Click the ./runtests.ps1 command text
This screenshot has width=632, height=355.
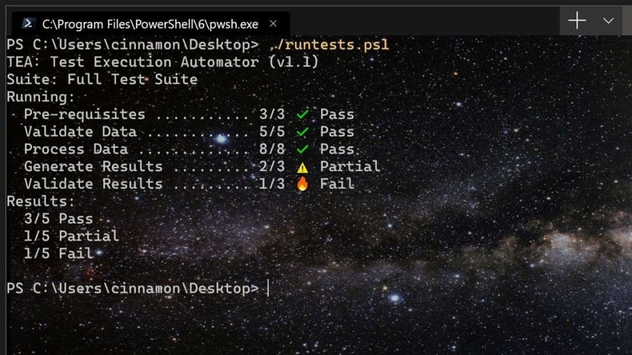pos(329,45)
